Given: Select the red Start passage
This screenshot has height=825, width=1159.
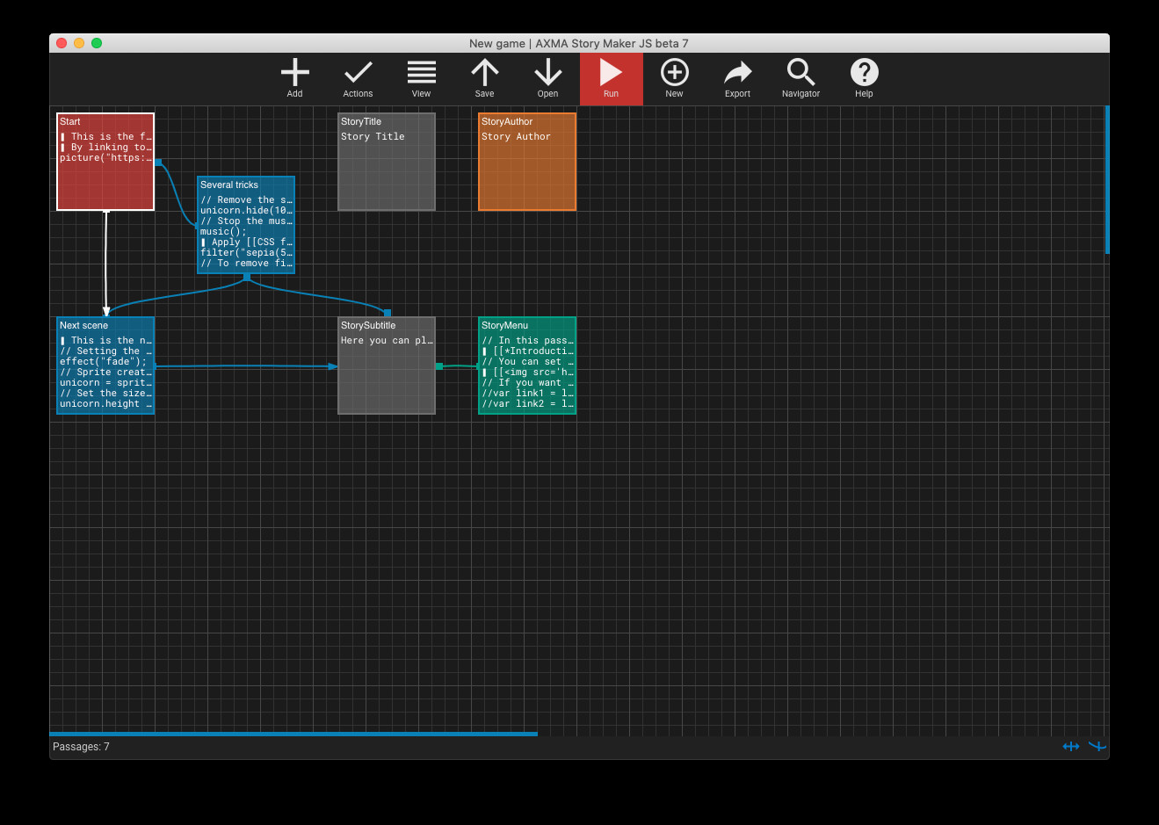Looking at the screenshot, I should (x=105, y=162).
